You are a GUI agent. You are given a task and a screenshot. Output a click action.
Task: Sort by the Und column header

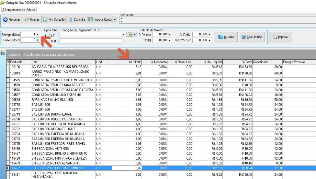(x=104, y=62)
